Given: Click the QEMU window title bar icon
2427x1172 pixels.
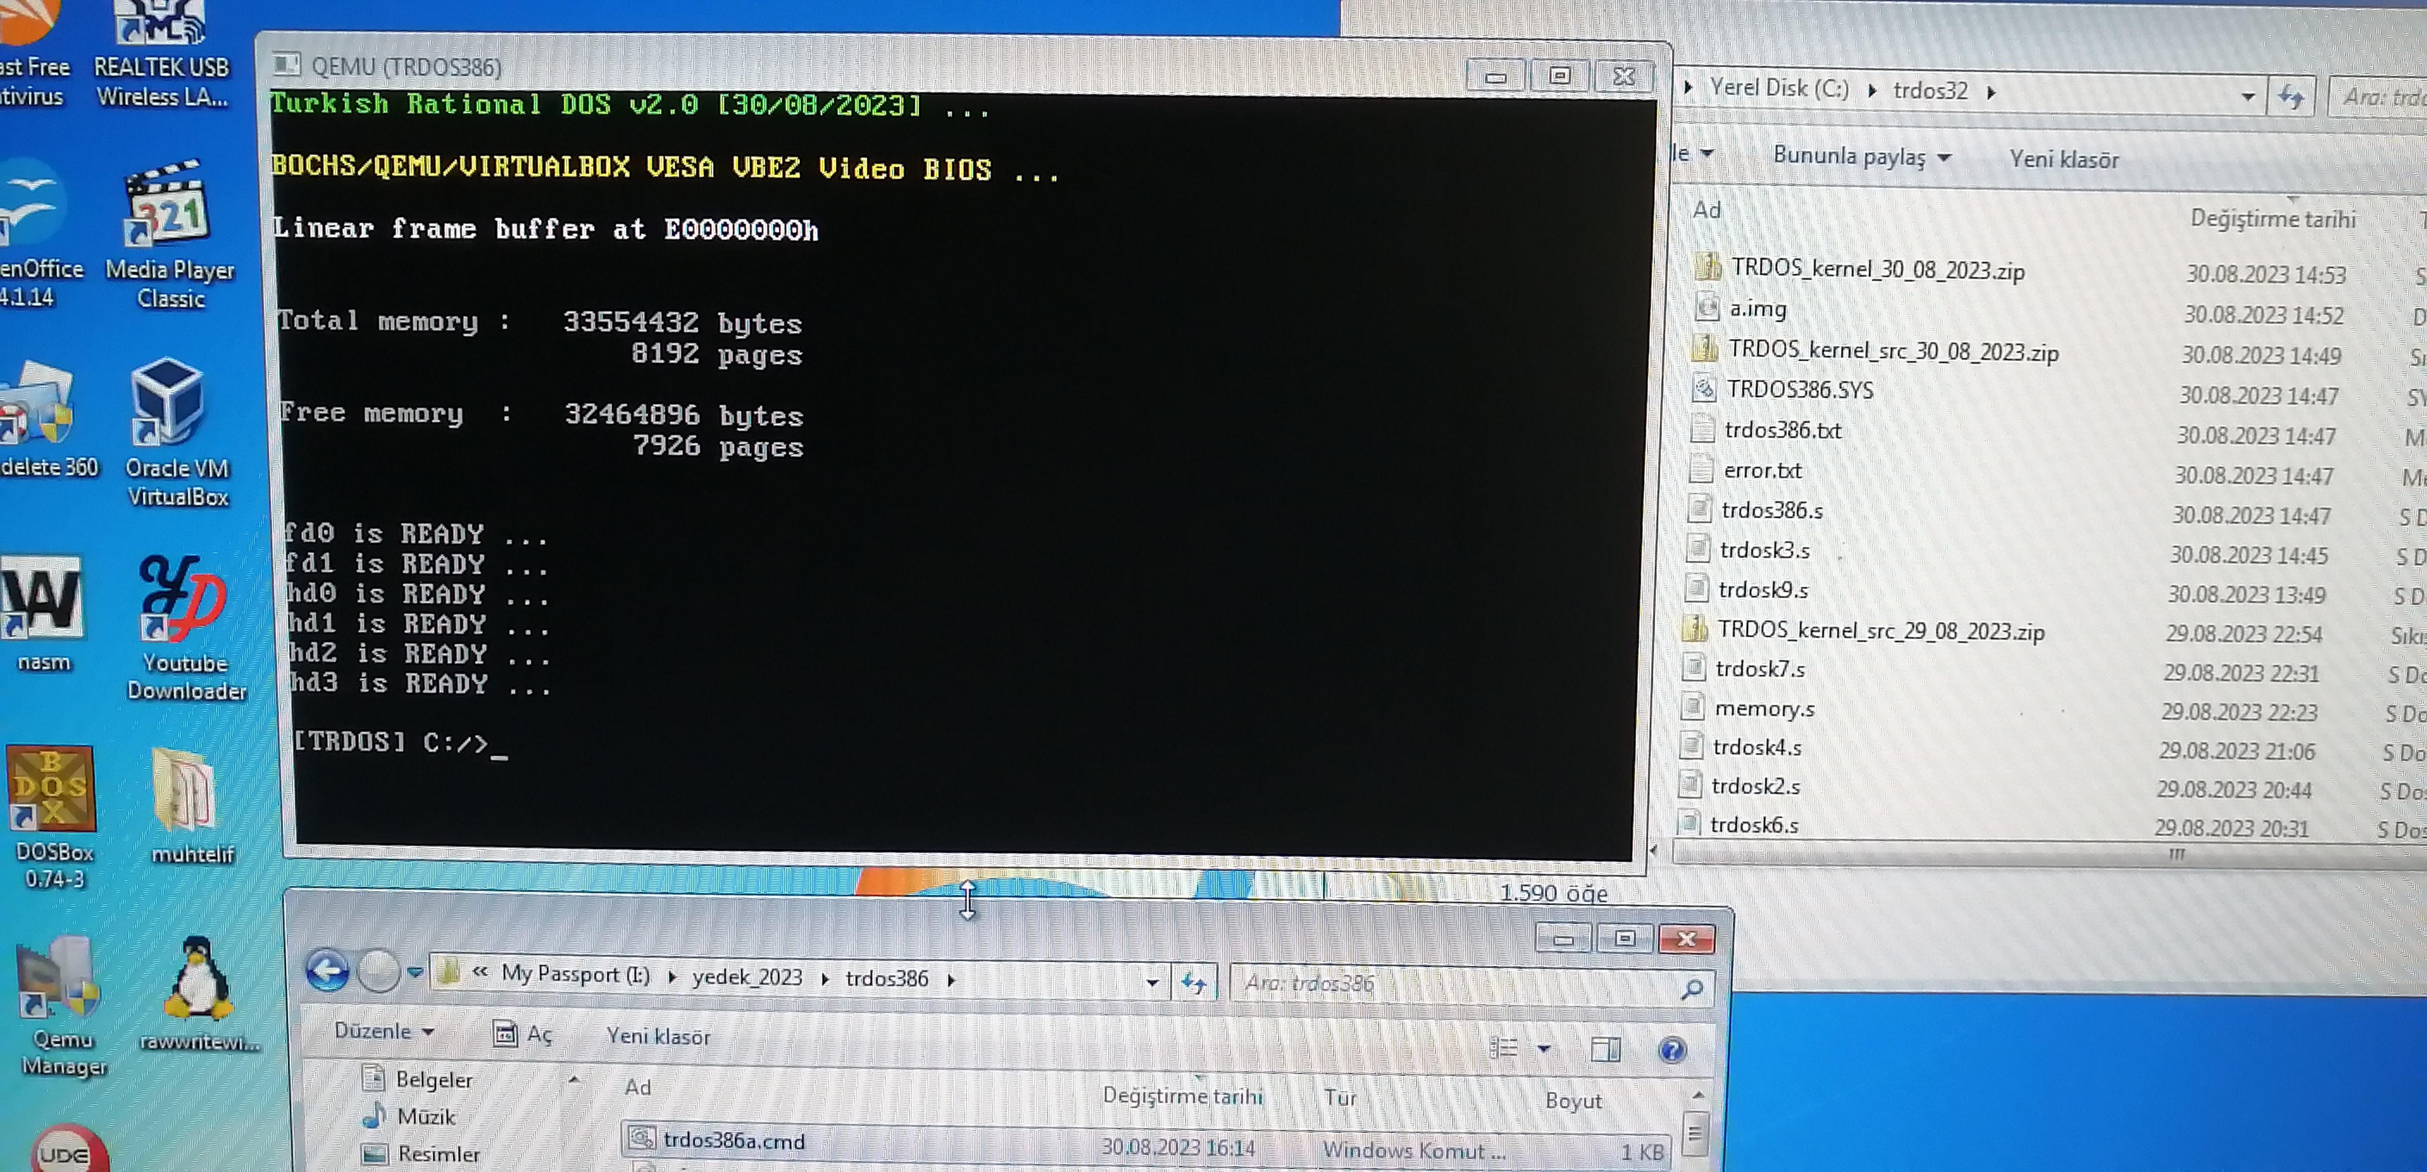Looking at the screenshot, I should (287, 65).
